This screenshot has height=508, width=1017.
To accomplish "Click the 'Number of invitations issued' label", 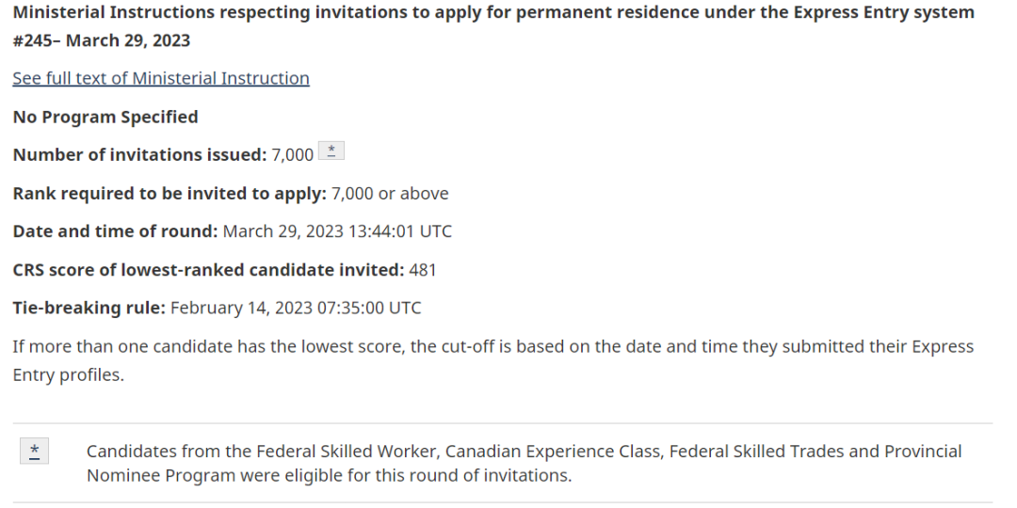I will click(139, 155).
